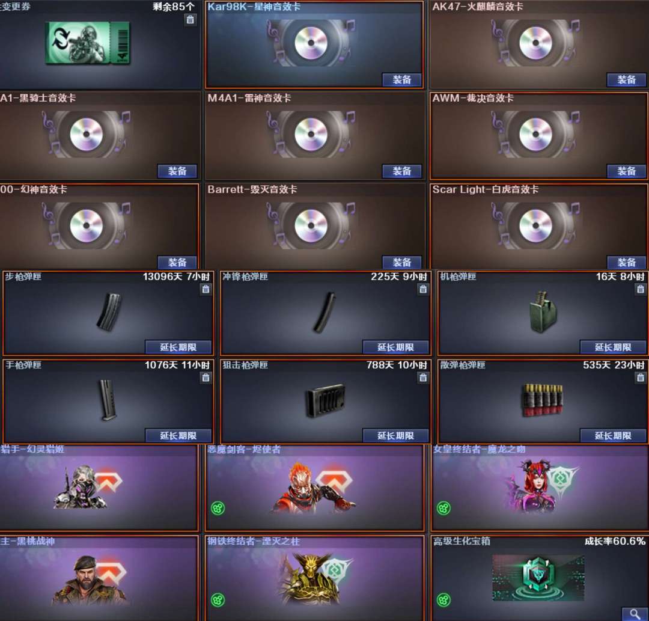
Task: Select the M4A1-雷神音效卡 disc thumbnail
Action: [x=311, y=134]
